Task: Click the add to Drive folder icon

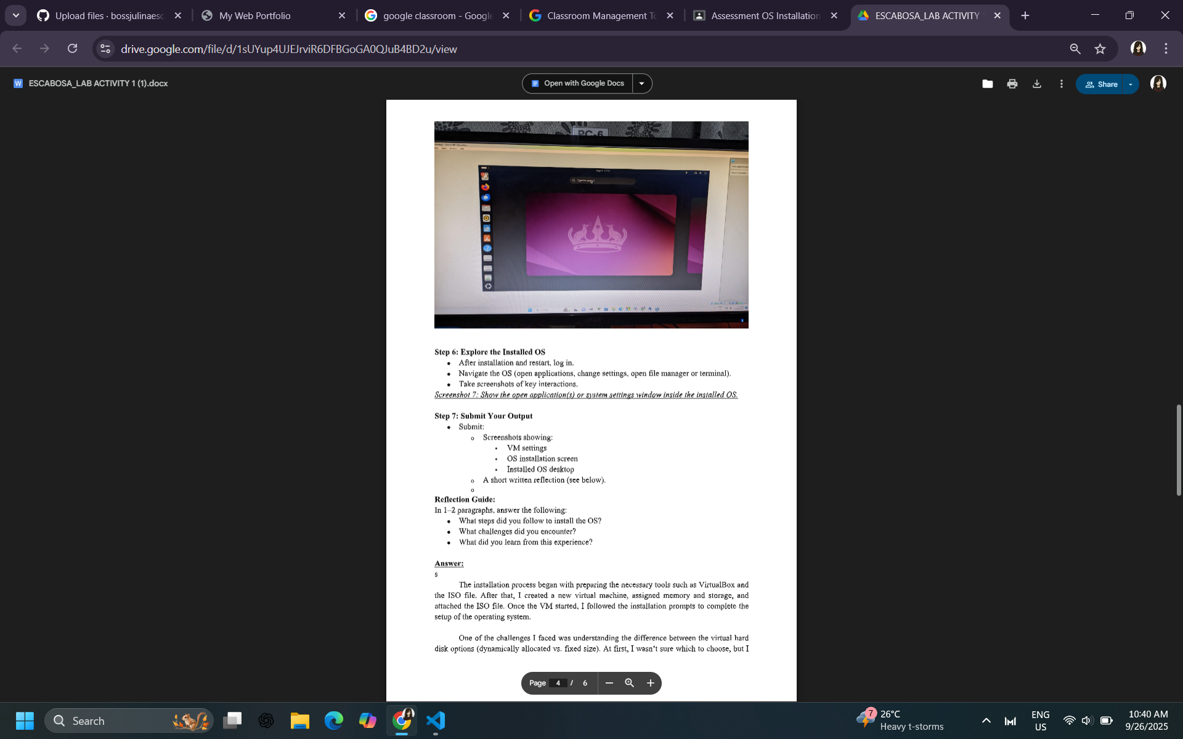Action: pyautogui.click(x=987, y=84)
